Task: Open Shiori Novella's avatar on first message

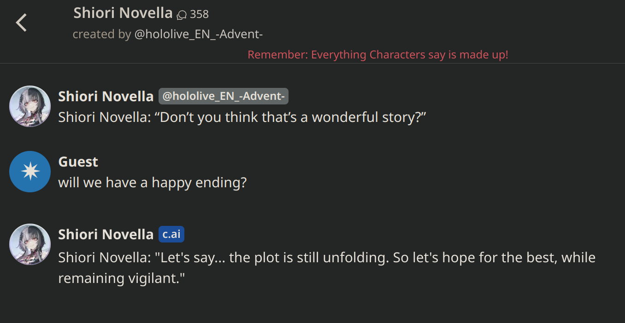Action: coord(30,106)
